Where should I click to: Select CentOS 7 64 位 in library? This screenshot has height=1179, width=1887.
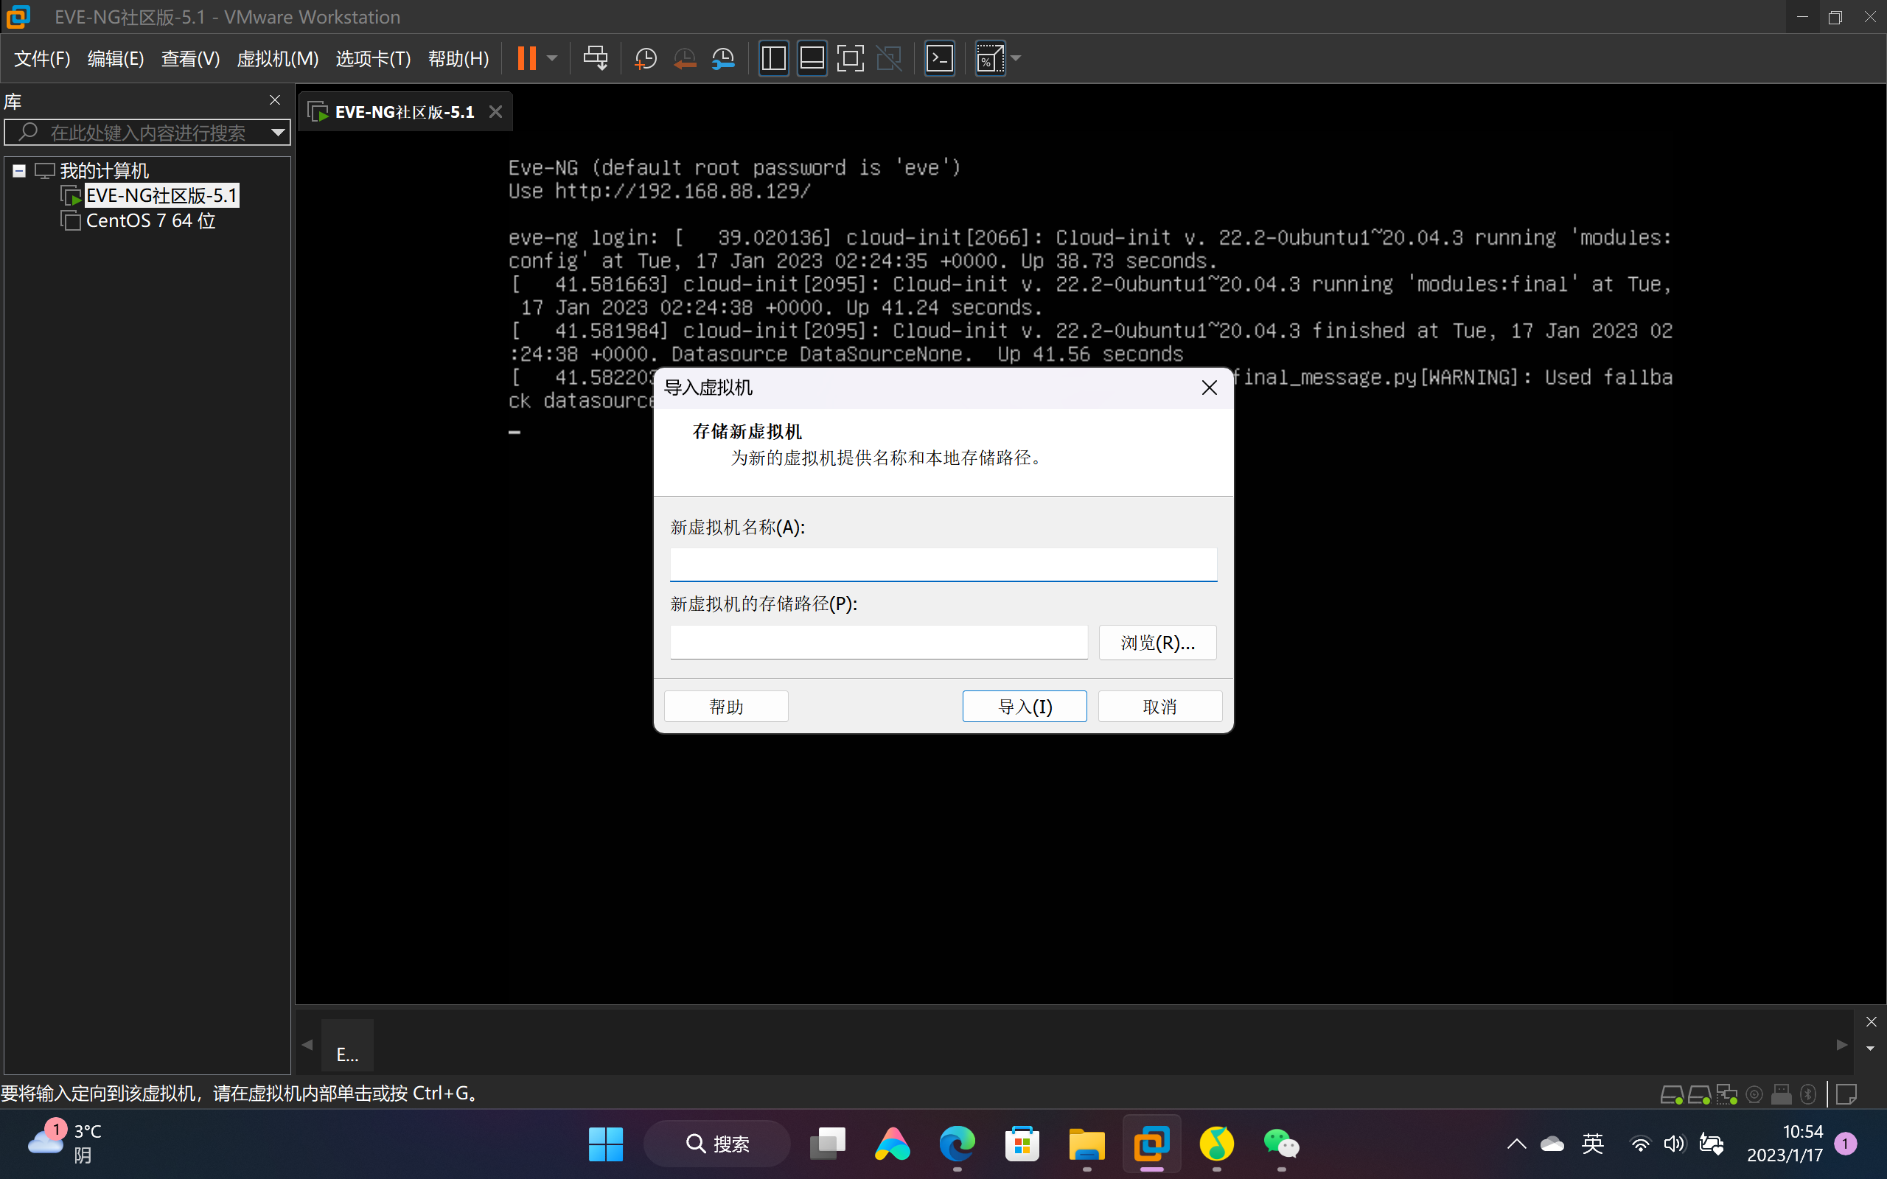point(150,220)
